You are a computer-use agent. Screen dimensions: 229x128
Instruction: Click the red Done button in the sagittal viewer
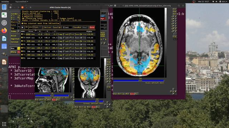click(x=54, y=100)
